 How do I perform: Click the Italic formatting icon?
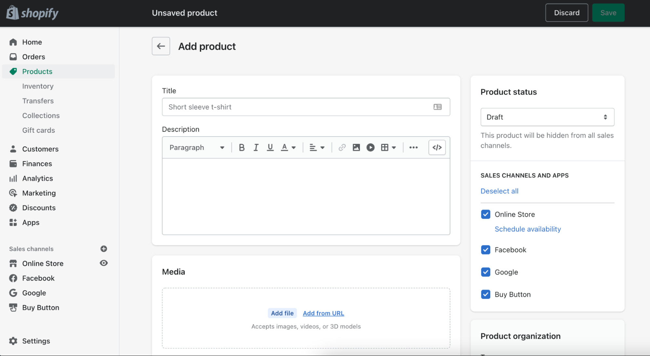pos(255,147)
